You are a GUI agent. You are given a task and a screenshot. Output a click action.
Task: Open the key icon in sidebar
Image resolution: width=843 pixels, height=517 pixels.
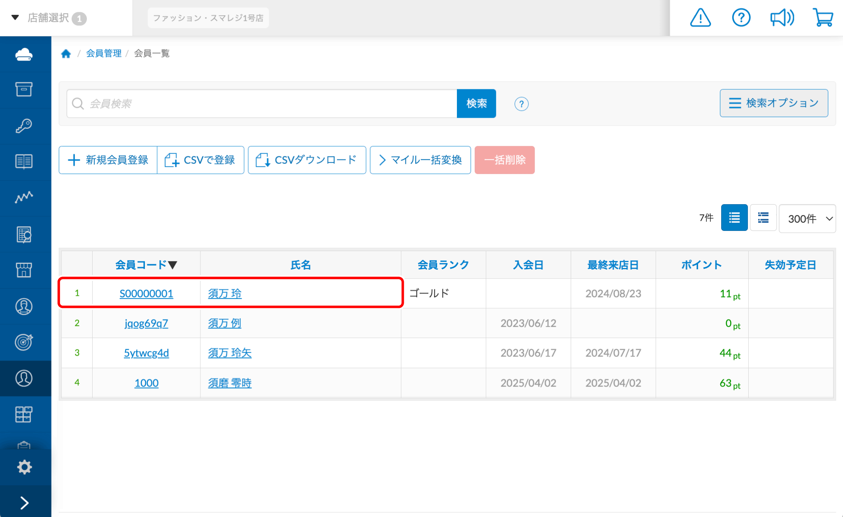24,126
